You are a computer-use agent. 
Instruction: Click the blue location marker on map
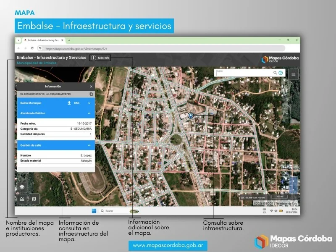(191, 115)
